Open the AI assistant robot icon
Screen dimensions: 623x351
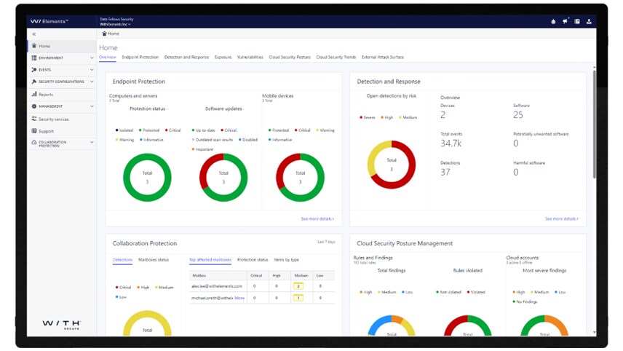[x=553, y=21]
